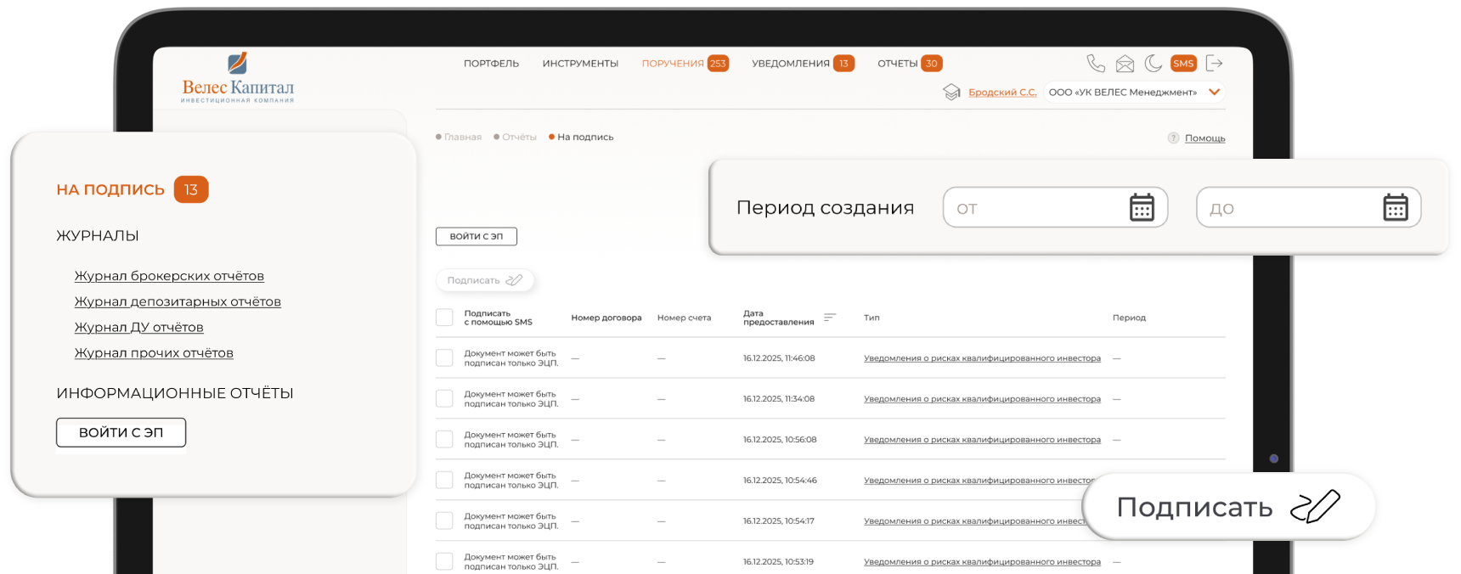The image size is (1461, 574).
Task: Click sort icon next to Дата предоставления
Action: [830, 318]
